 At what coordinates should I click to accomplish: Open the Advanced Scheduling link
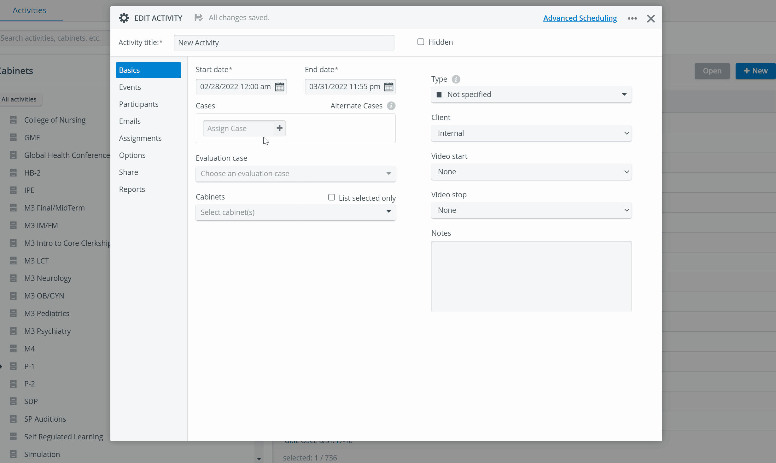580,18
